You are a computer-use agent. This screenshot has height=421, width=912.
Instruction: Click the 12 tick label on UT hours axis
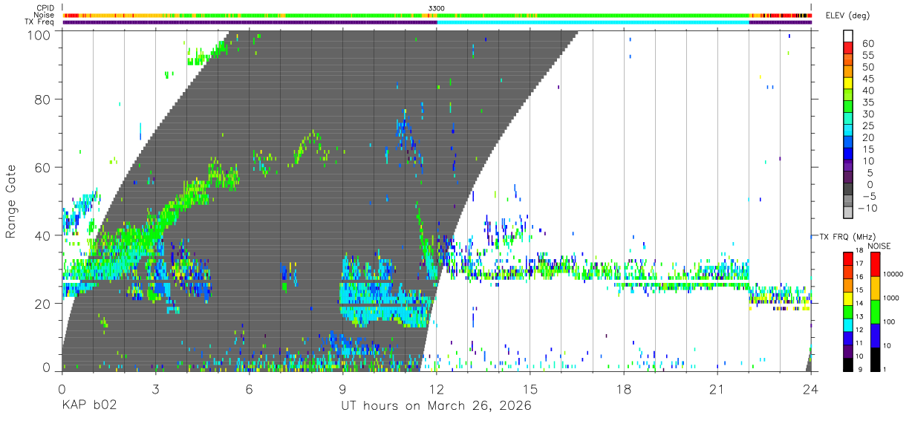pyautogui.click(x=436, y=389)
